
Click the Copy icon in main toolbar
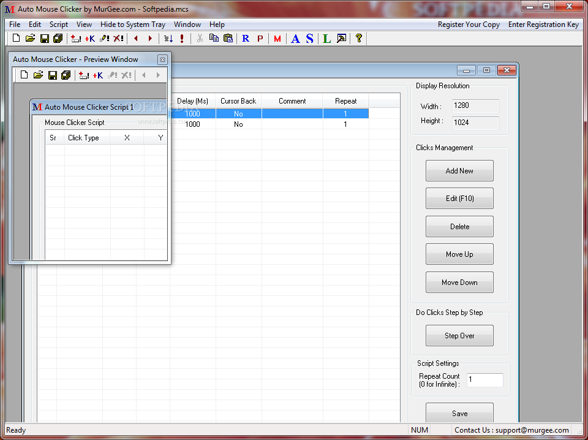coord(214,38)
